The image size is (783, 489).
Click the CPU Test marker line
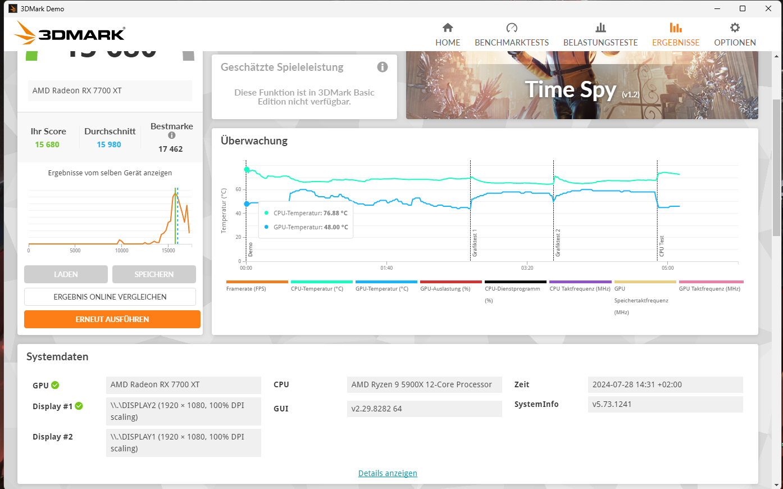(658, 211)
